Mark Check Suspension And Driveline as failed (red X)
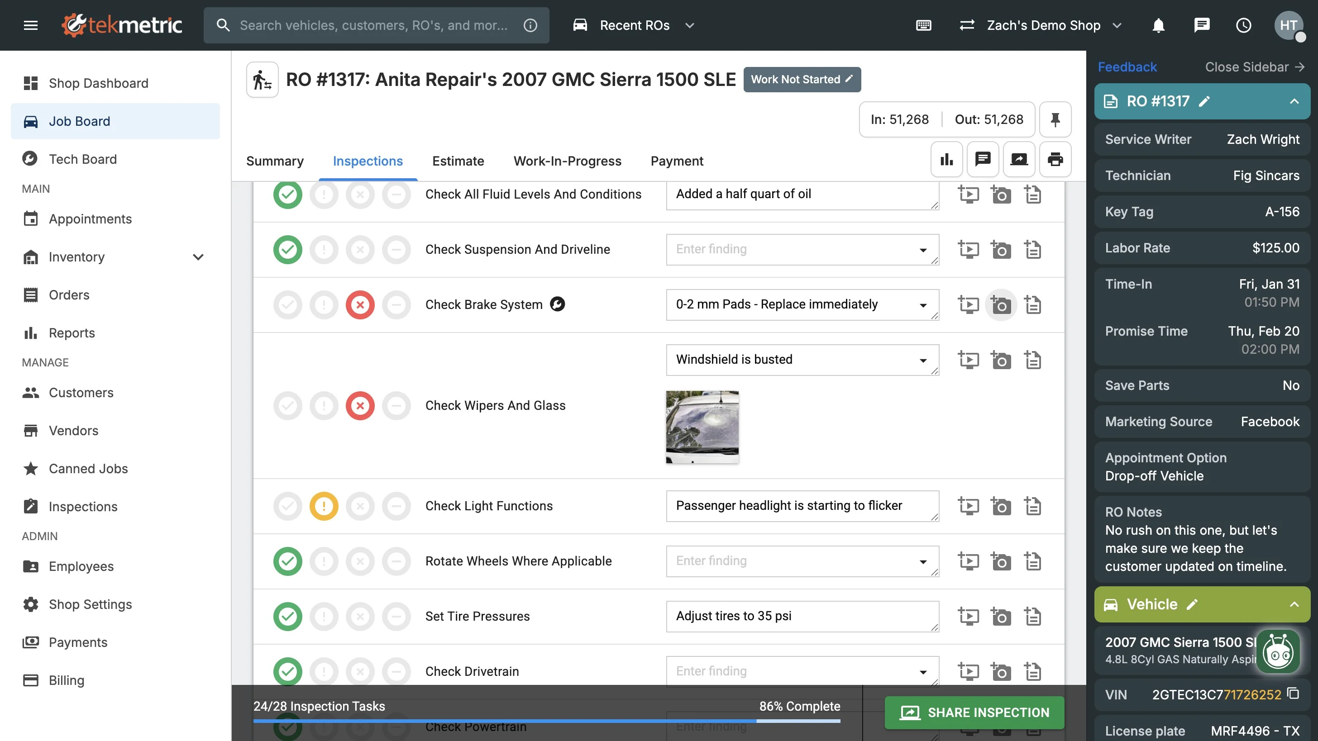Viewport: 1318px width, 741px height. [x=360, y=250]
